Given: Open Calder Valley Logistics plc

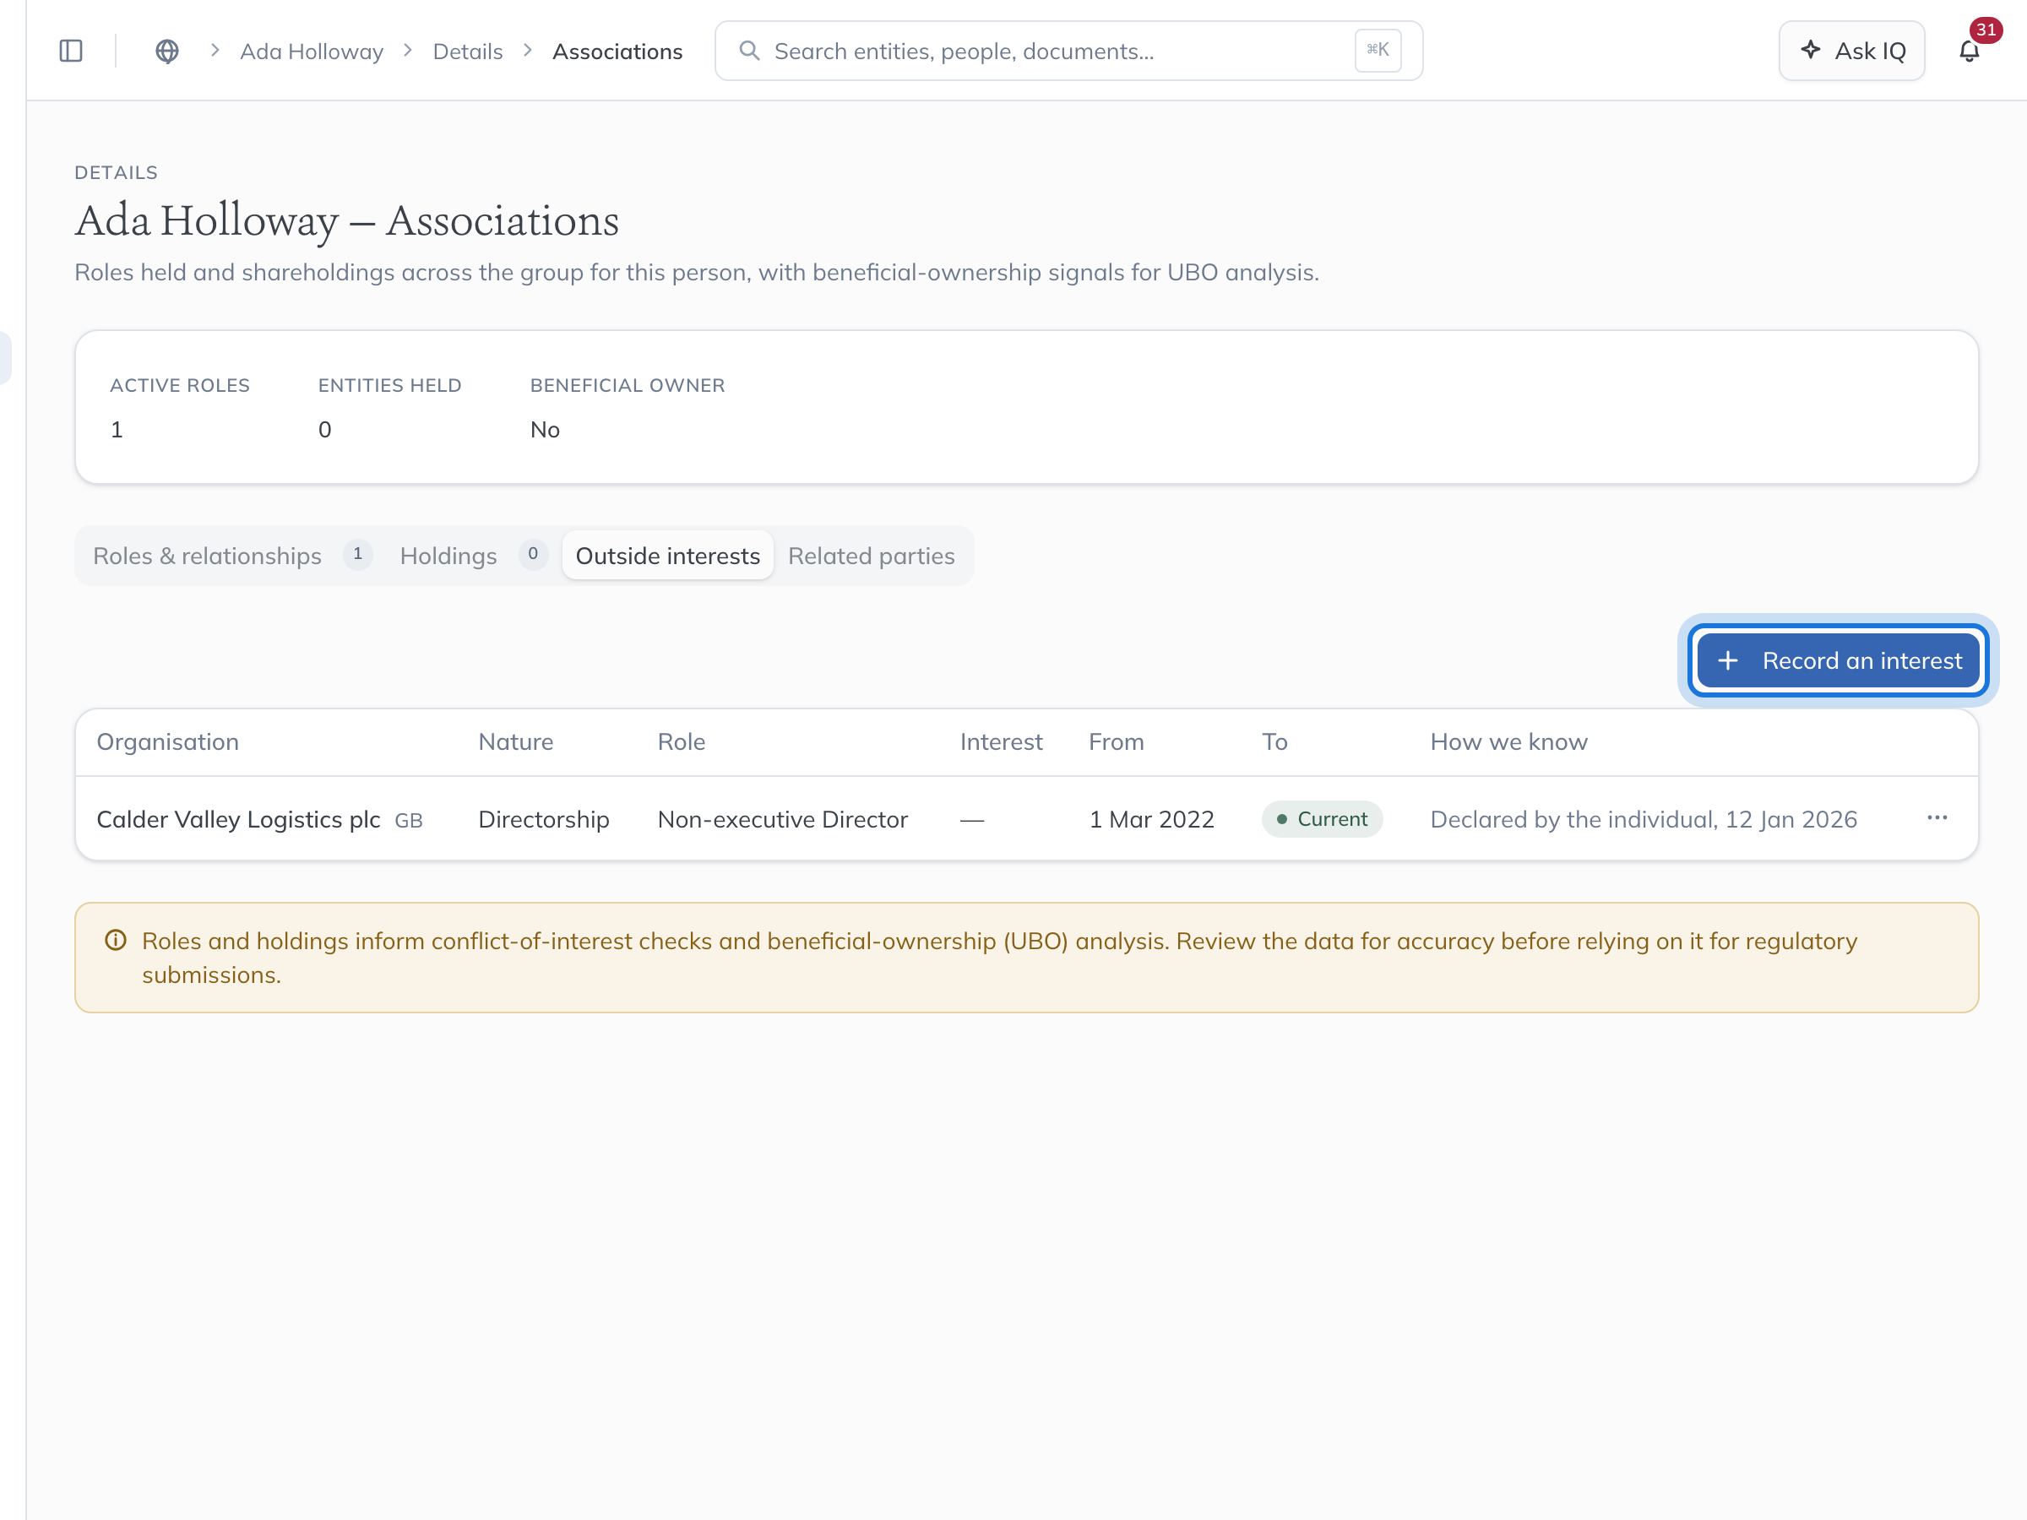Looking at the screenshot, I should tap(238, 819).
